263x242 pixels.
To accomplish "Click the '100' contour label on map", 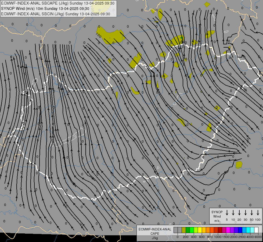I will tap(99, 35).
